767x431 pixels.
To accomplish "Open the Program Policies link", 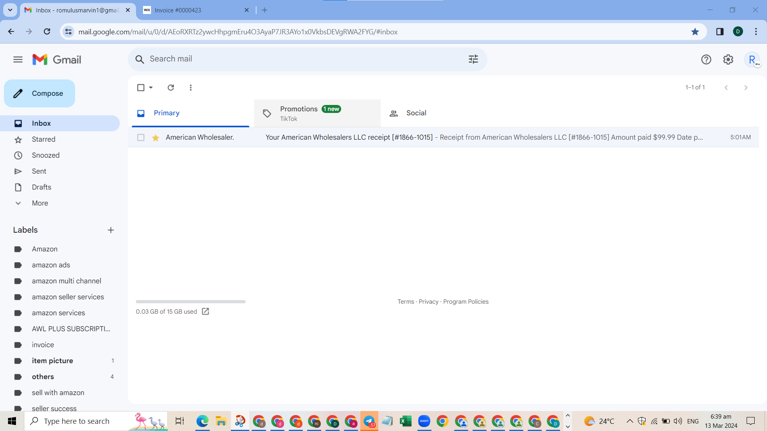I will (466, 302).
